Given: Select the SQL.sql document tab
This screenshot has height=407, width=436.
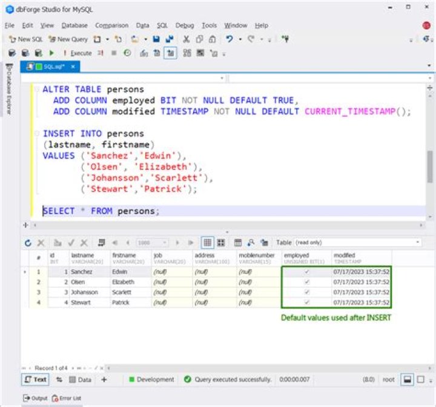Looking at the screenshot, I should tap(50, 67).
